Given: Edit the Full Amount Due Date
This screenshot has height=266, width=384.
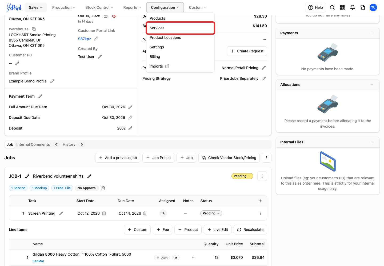Looking at the screenshot, I should pos(130,107).
